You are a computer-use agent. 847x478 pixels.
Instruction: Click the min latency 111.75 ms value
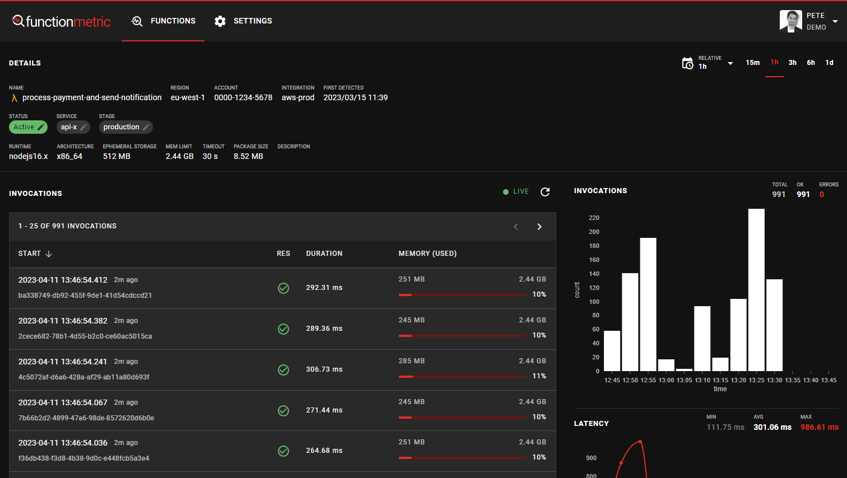[725, 427]
